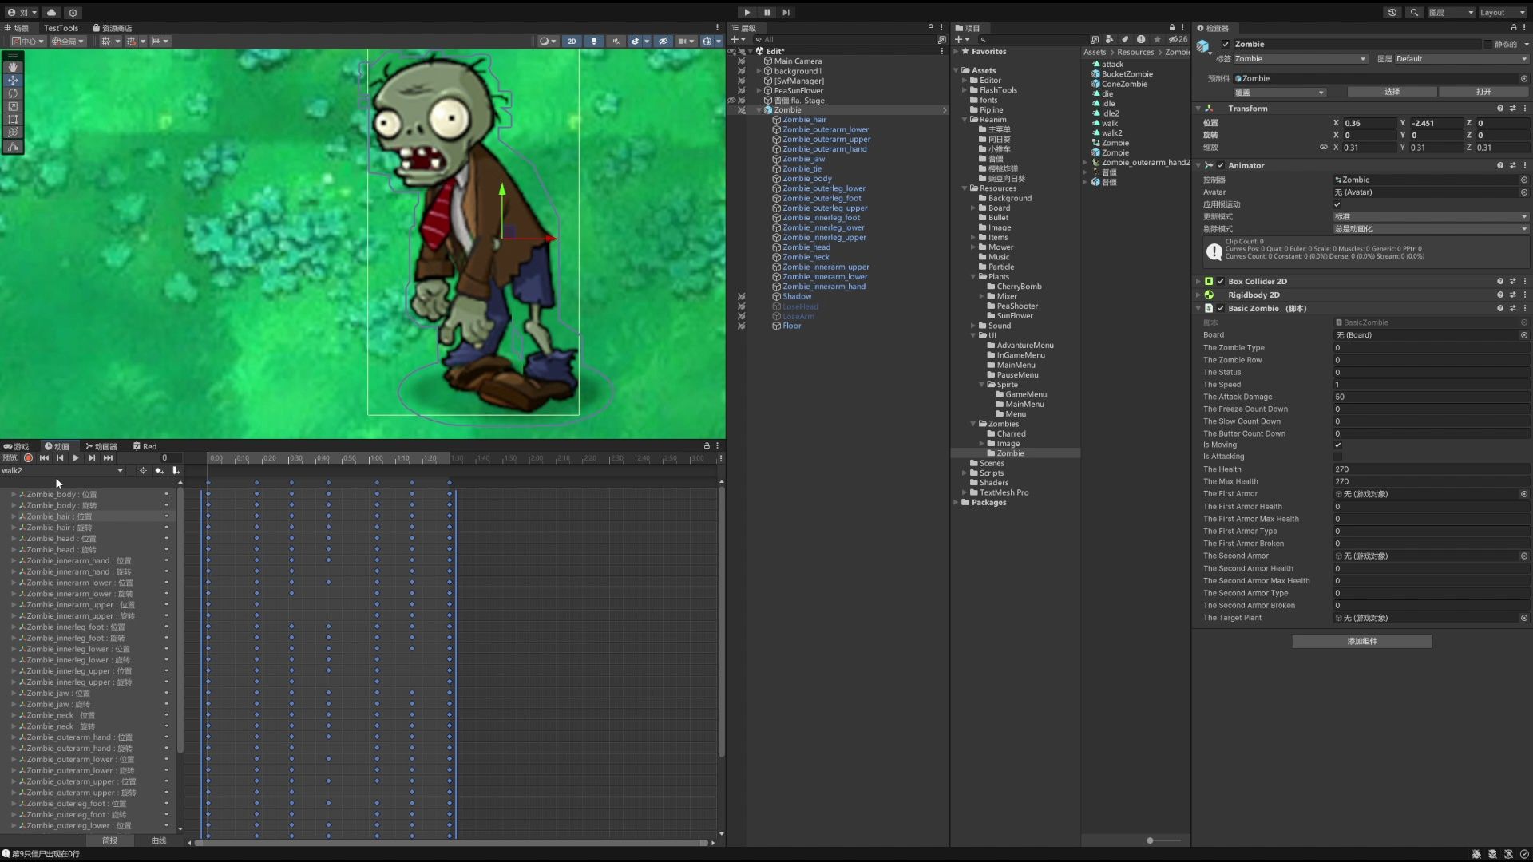Image resolution: width=1533 pixels, height=862 pixels.
Task: Click the project favorites star icon
Action: 1157,39
